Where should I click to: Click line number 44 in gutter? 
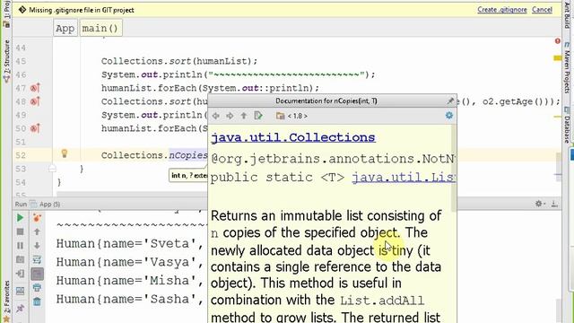point(21,48)
